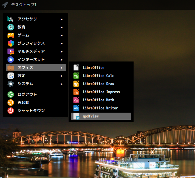
Task: Click the yellow LibreOffice Draw icon
Action: click(x=76, y=84)
